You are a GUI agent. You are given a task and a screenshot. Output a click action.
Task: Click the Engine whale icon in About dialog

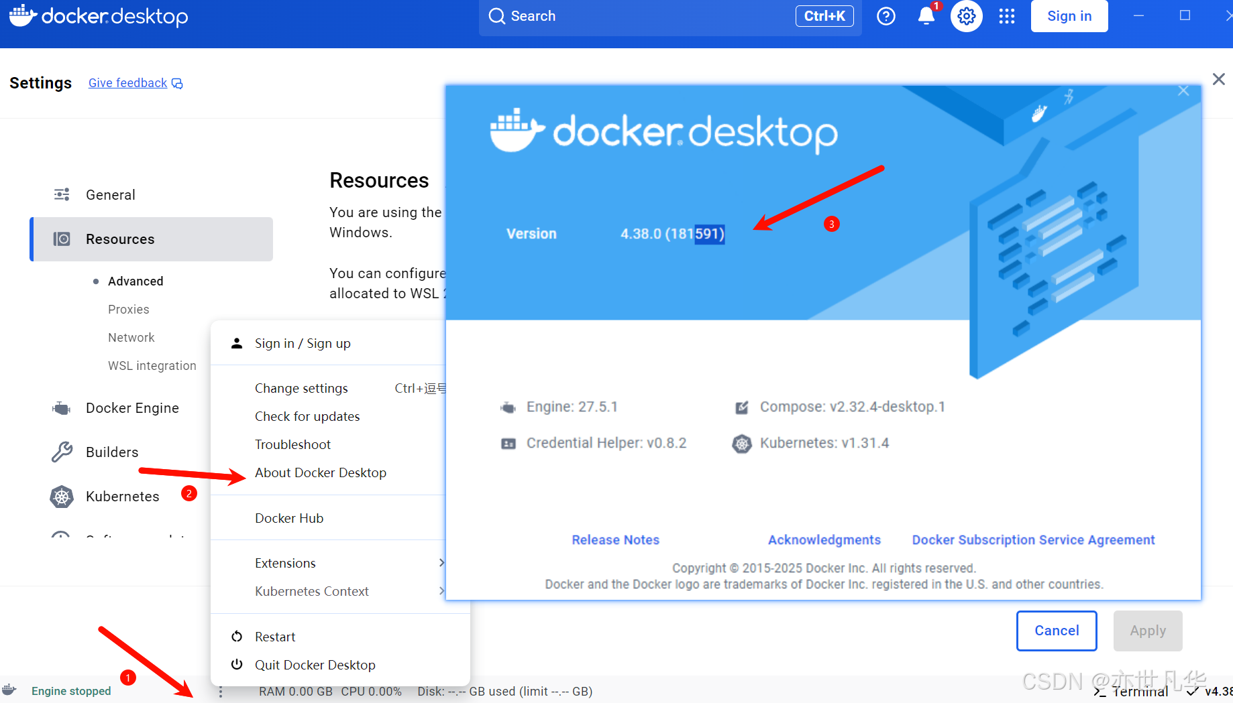pos(508,407)
